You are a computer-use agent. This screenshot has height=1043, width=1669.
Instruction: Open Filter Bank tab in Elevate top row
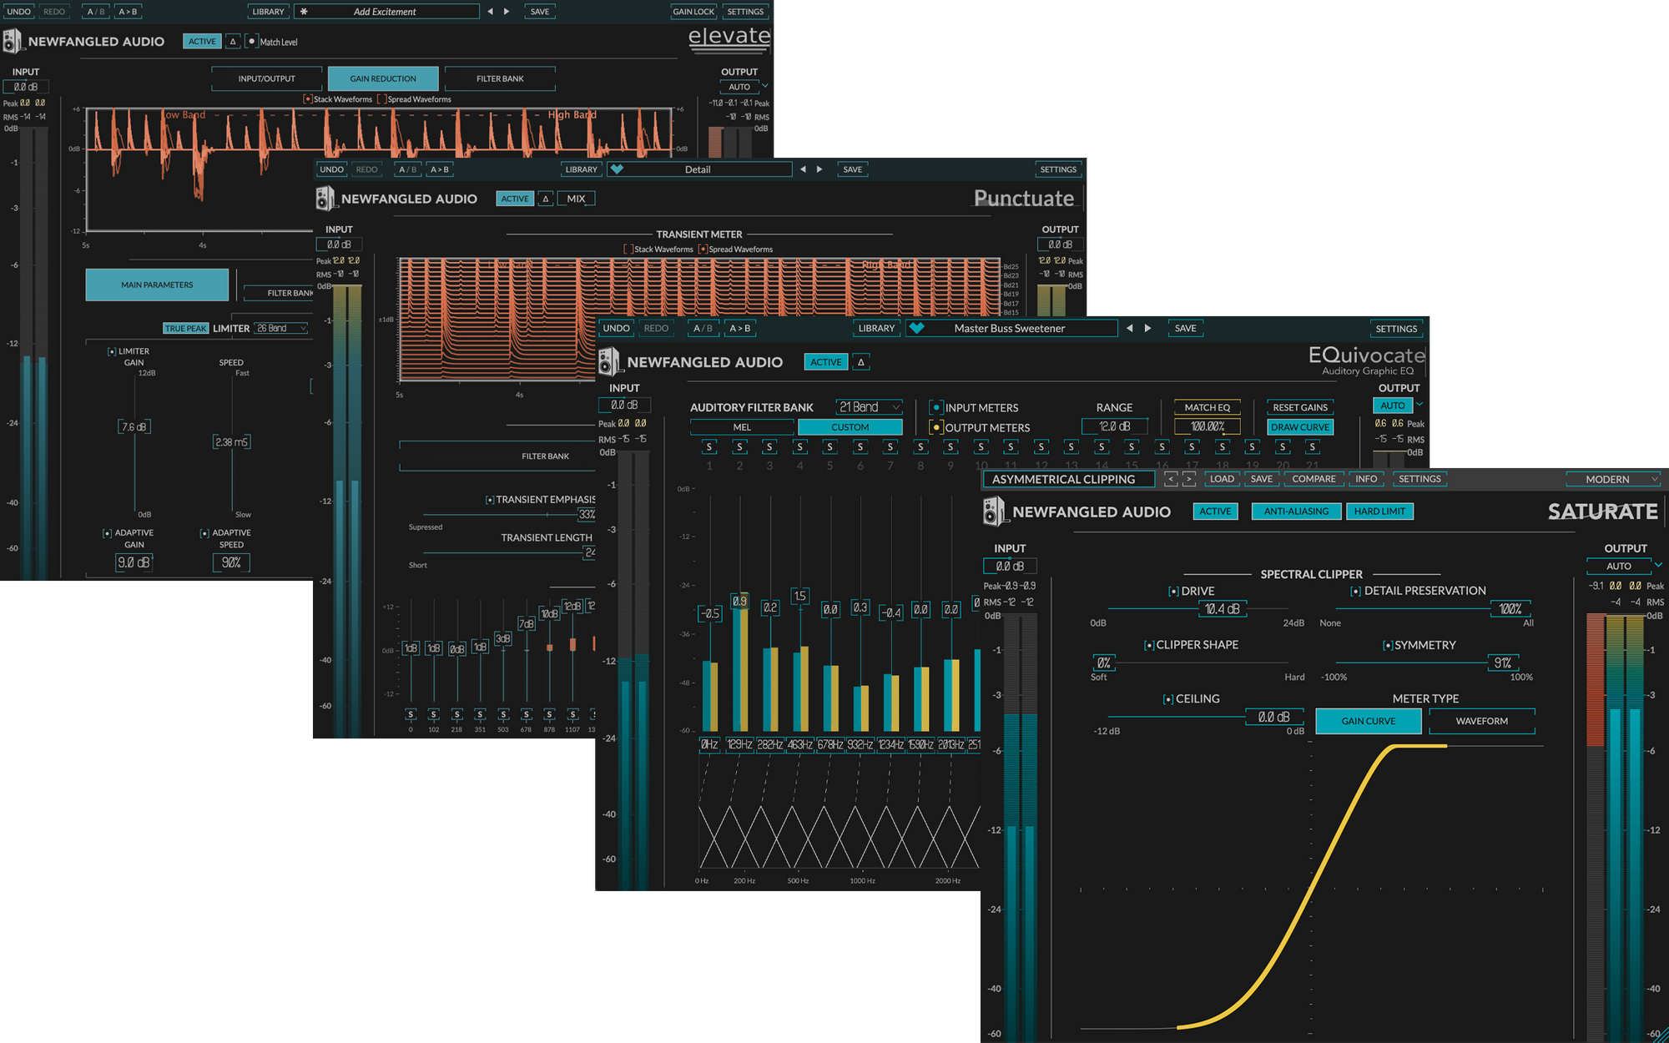pos(500,78)
